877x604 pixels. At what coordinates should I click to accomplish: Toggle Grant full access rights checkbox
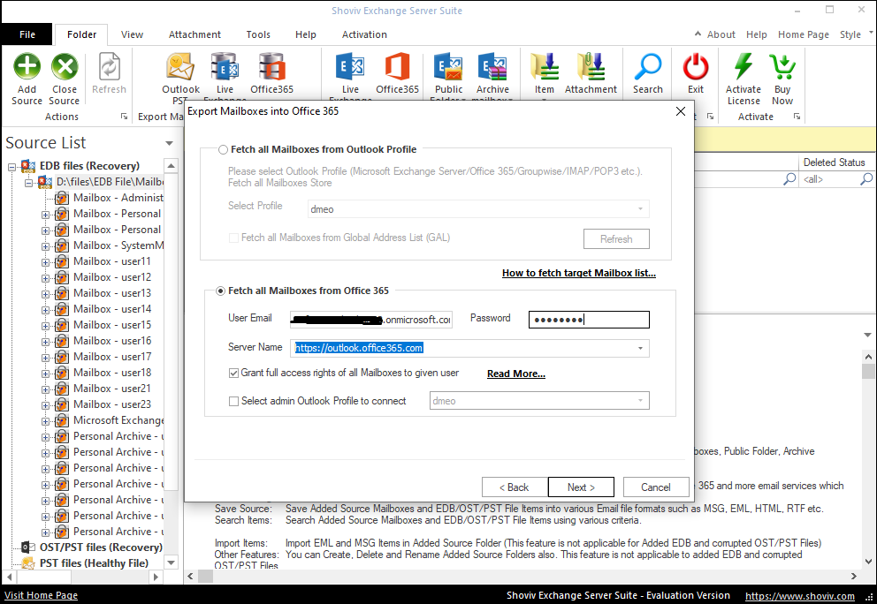tap(233, 373)
